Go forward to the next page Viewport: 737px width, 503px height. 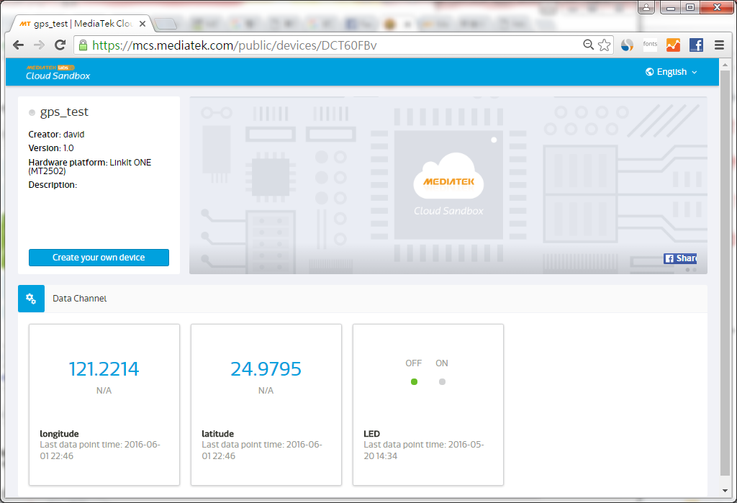[x=39, y=45]
